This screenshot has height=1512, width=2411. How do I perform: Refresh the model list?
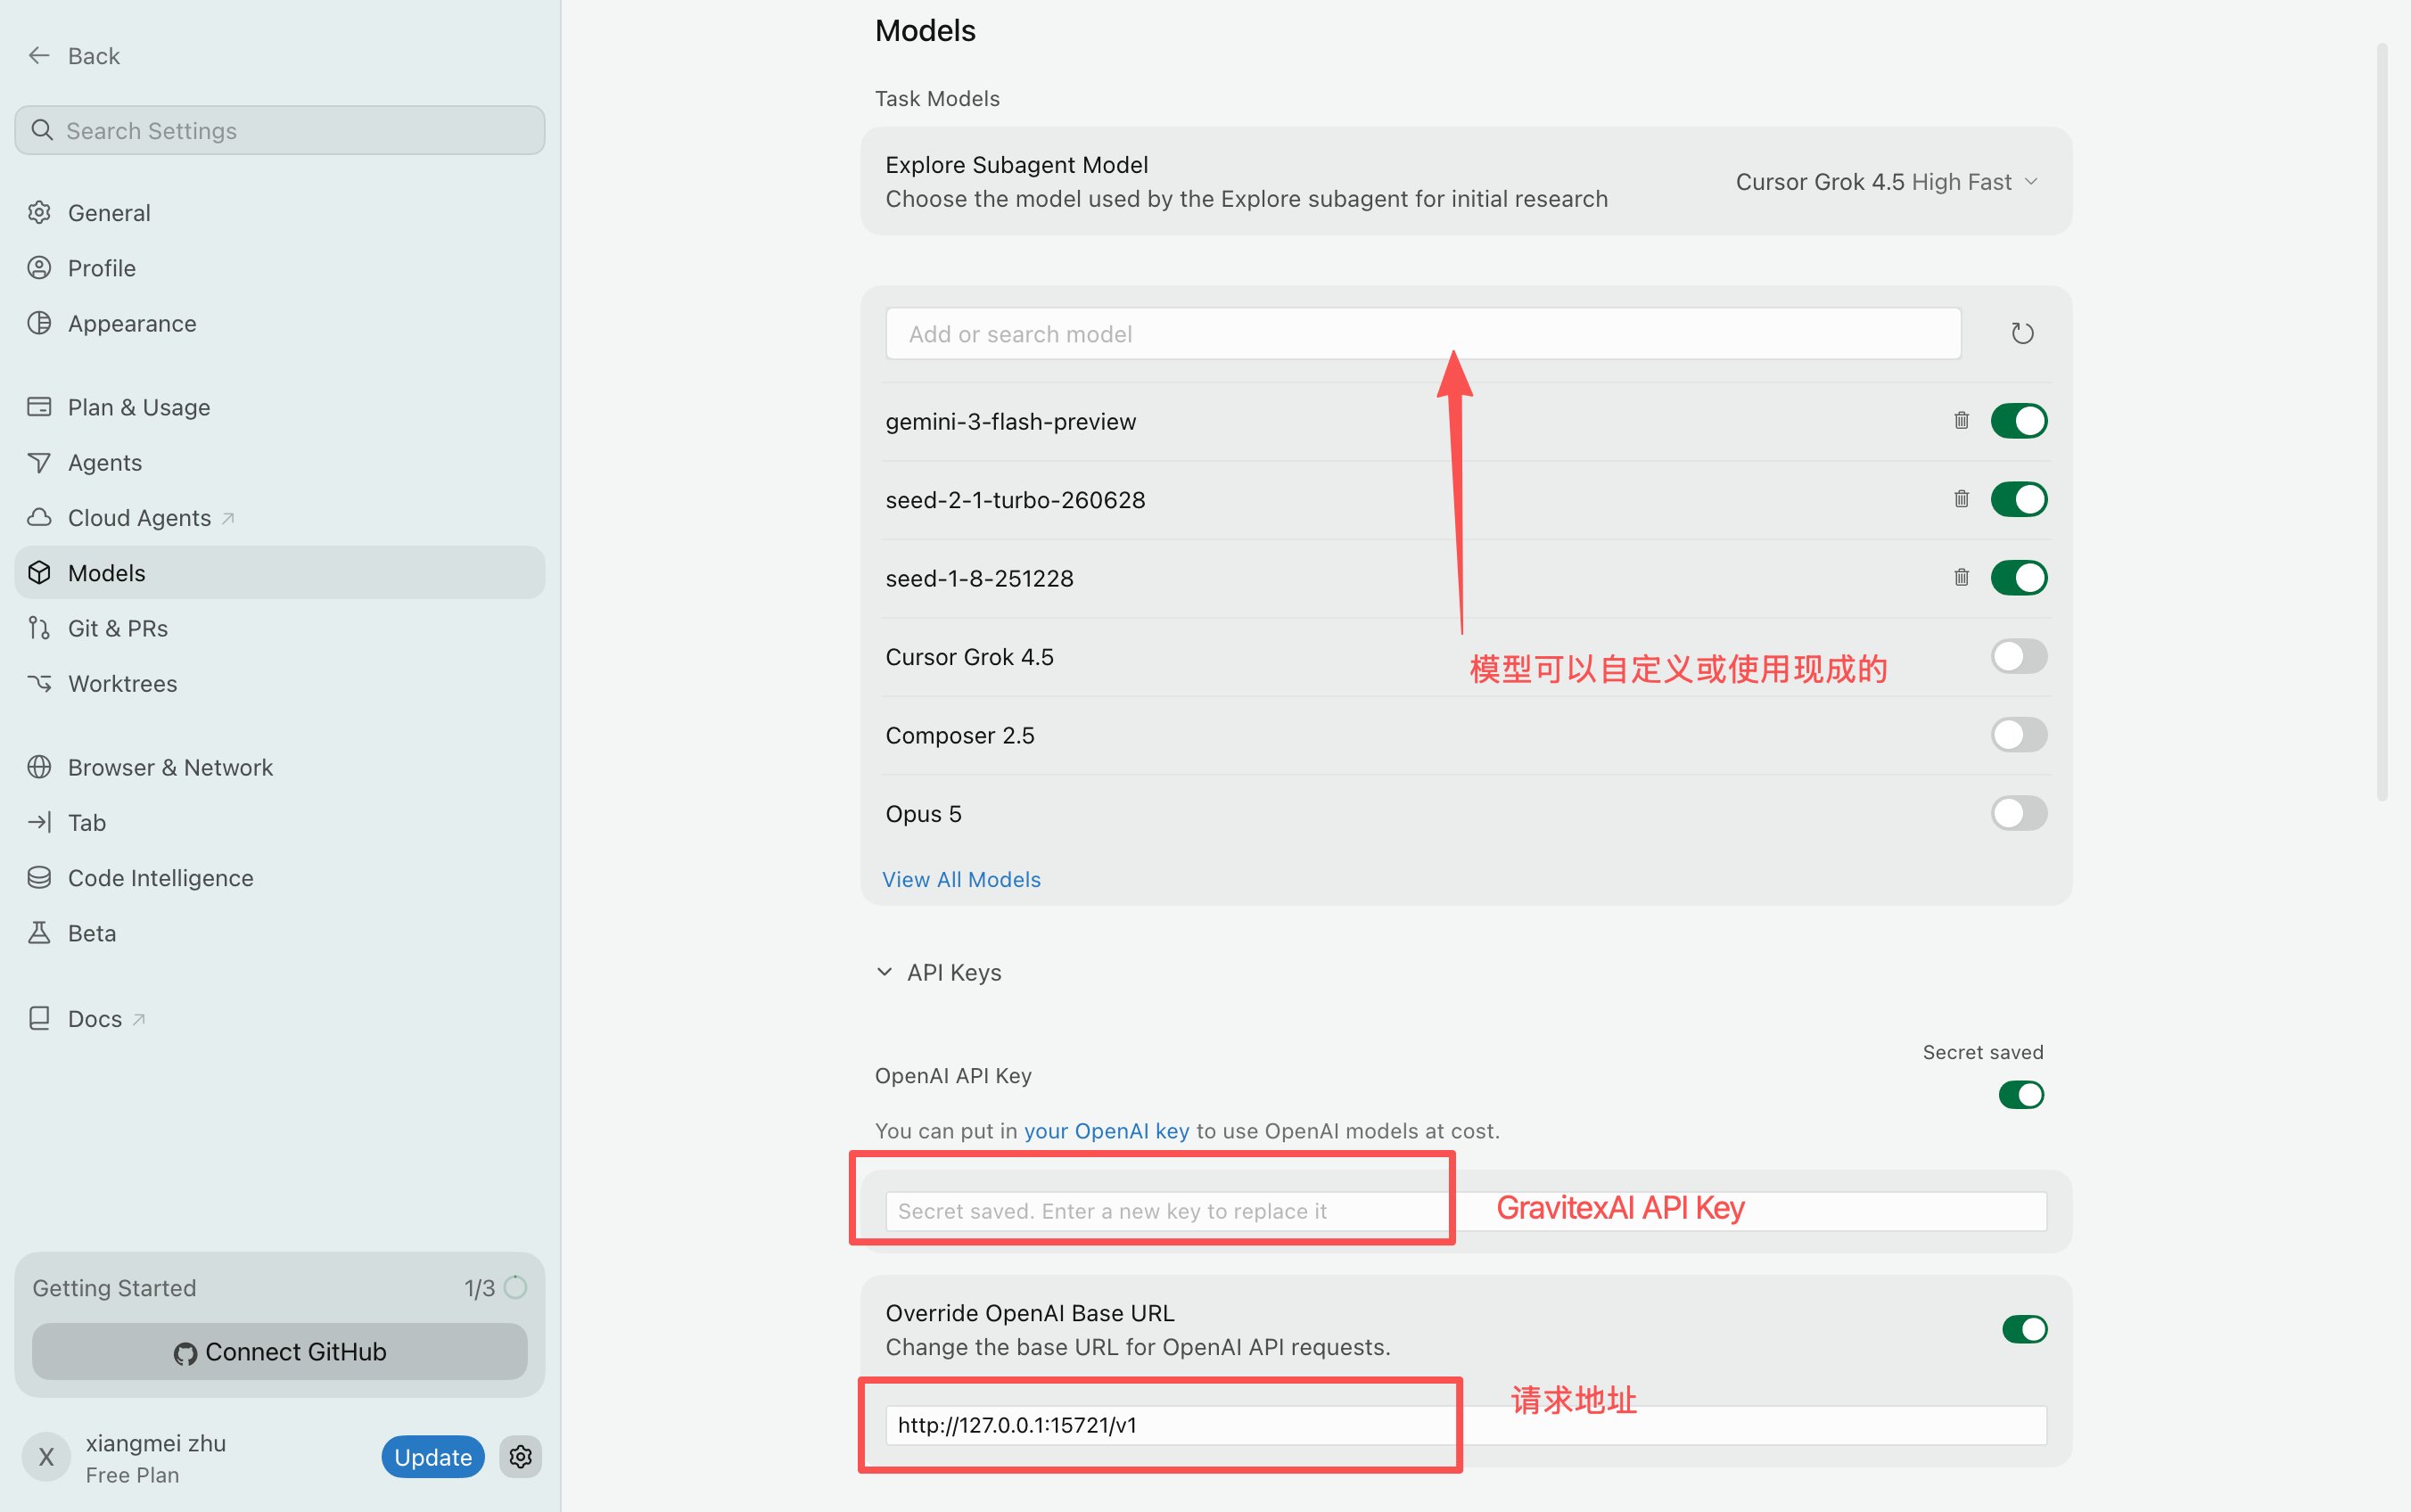pos(2022,333)
